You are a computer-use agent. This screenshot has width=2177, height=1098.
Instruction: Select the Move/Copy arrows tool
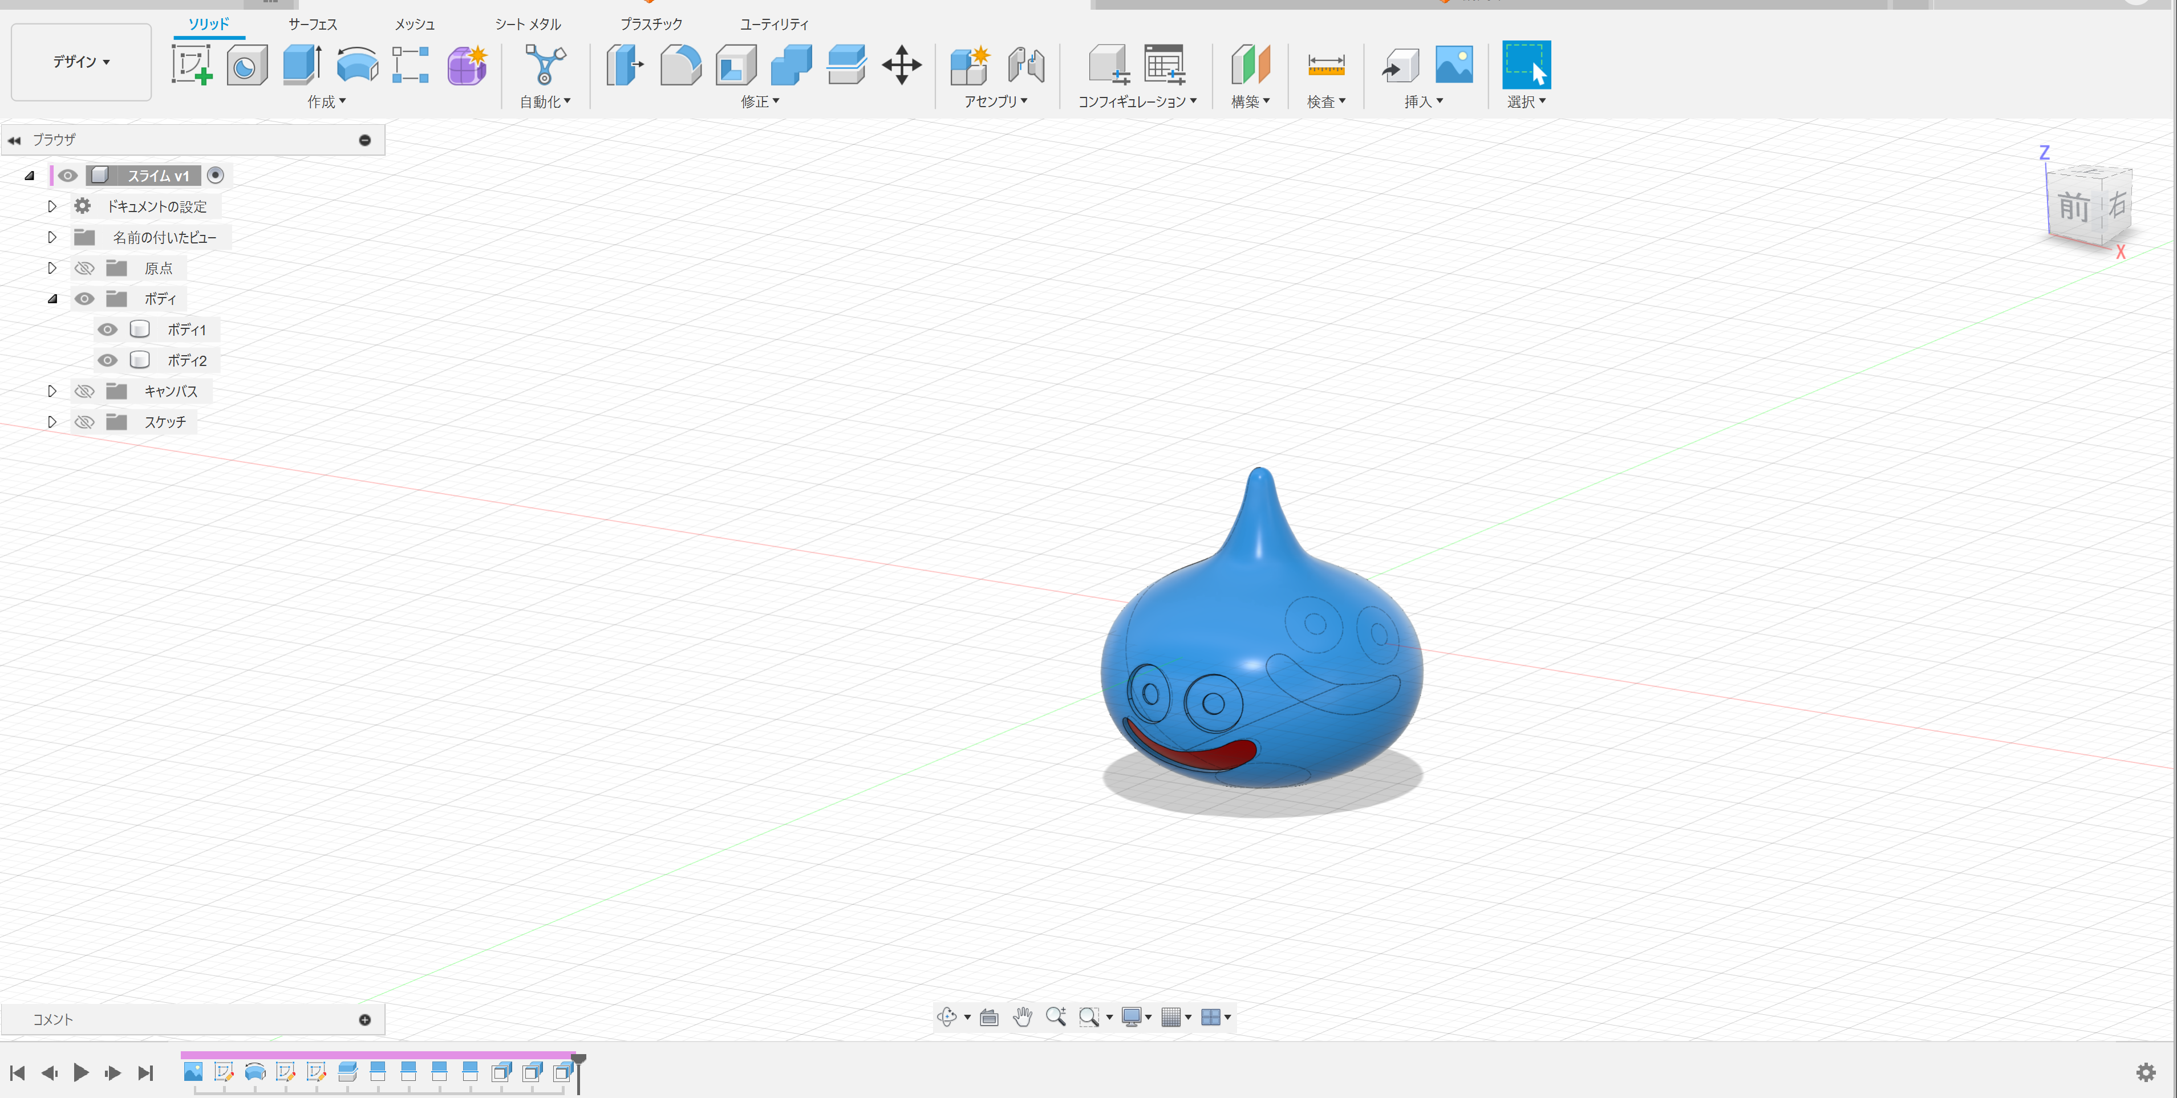coord(902,65)
